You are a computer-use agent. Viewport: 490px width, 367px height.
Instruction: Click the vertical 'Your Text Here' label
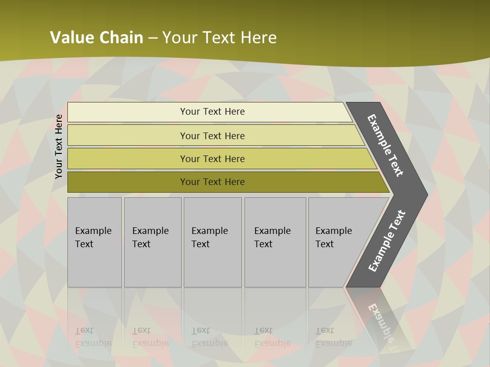(x=59, y=146)
